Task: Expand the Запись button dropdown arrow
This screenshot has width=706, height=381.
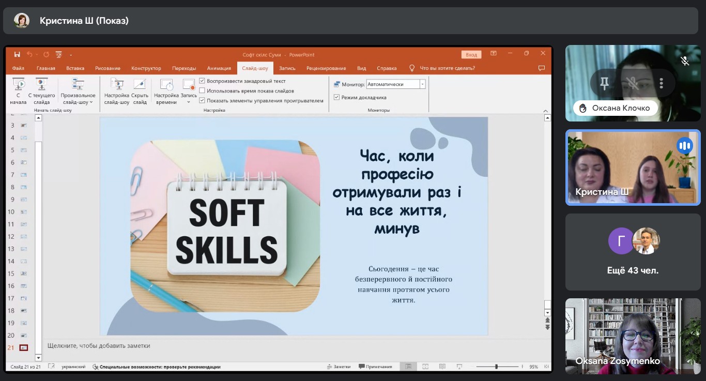Action: point(188,102)
